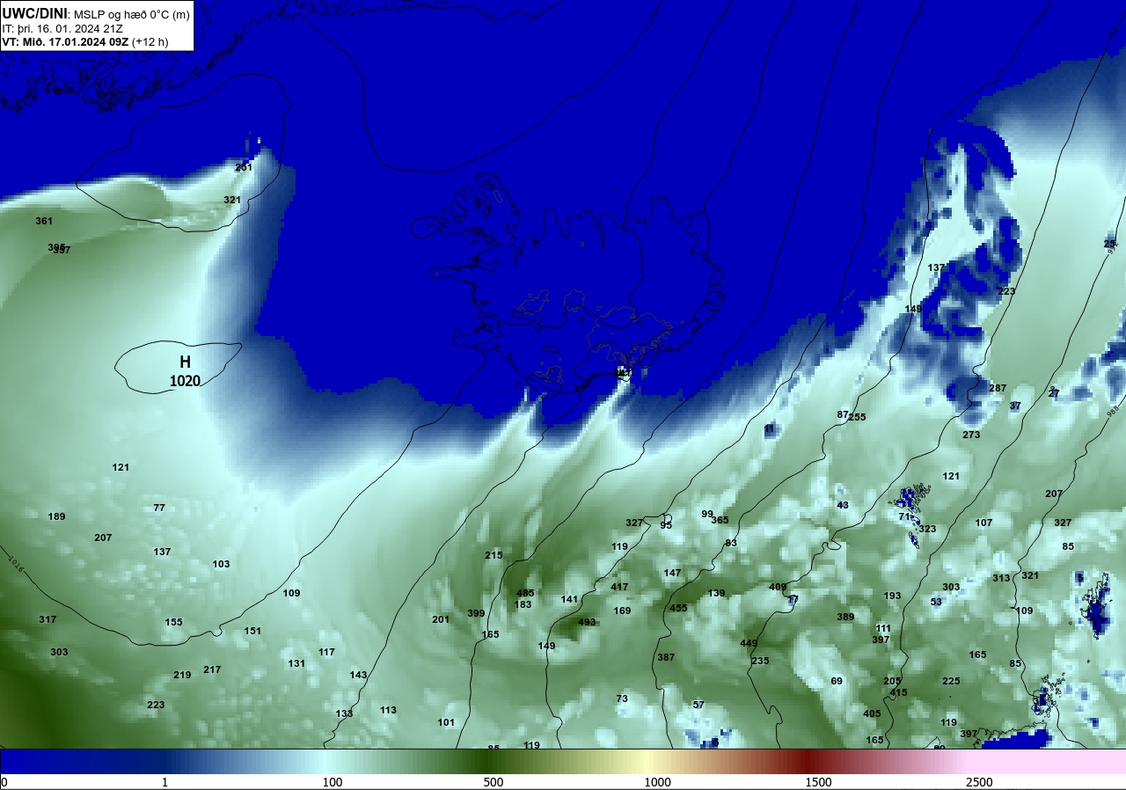1126x790 pixels.
Task: Click the height value 169
Action: (622, 611)
